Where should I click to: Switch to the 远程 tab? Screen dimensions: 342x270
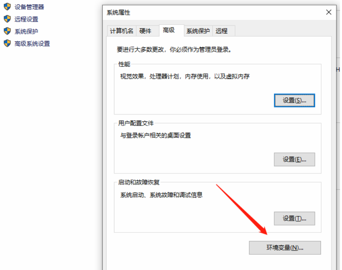click(224, 31)
